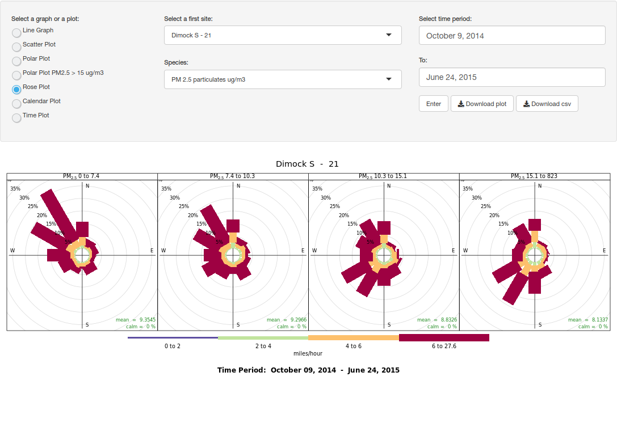Click the PM2.5 15.1 to 823 panel header
This screenshot has height=427, width=617.
pos(534,176)
